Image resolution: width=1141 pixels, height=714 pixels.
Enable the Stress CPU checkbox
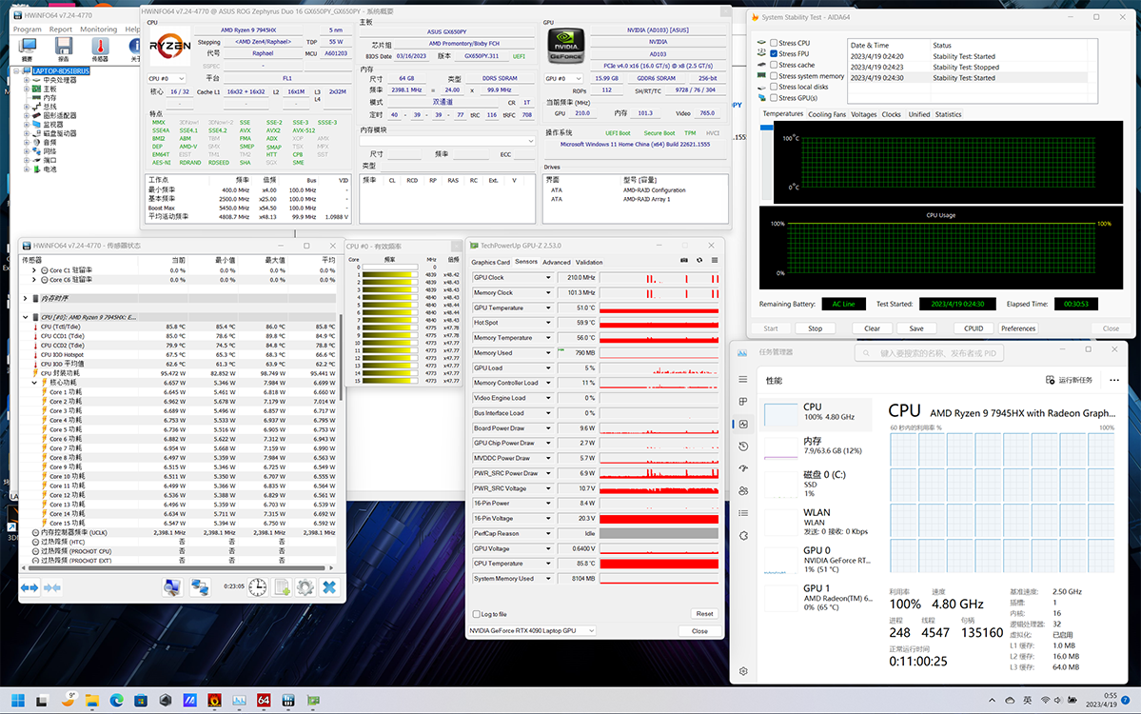pos(772,43)
